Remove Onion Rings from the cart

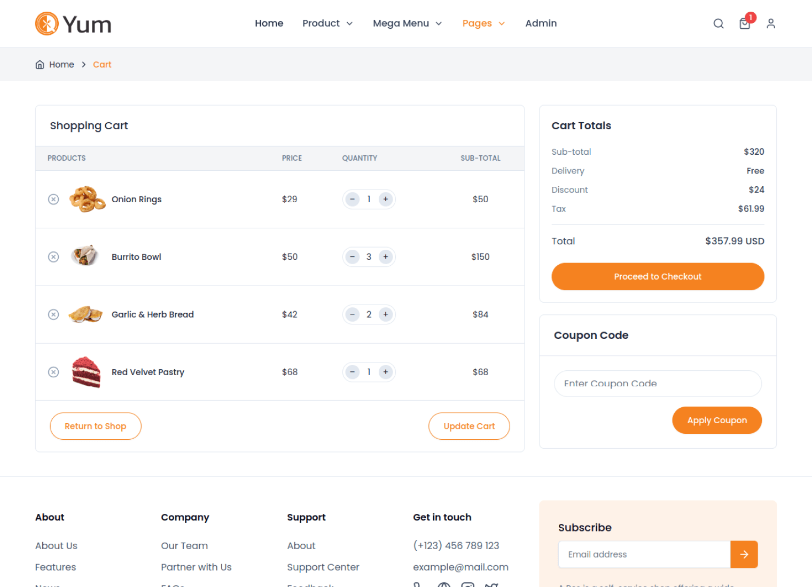(53, 199)
